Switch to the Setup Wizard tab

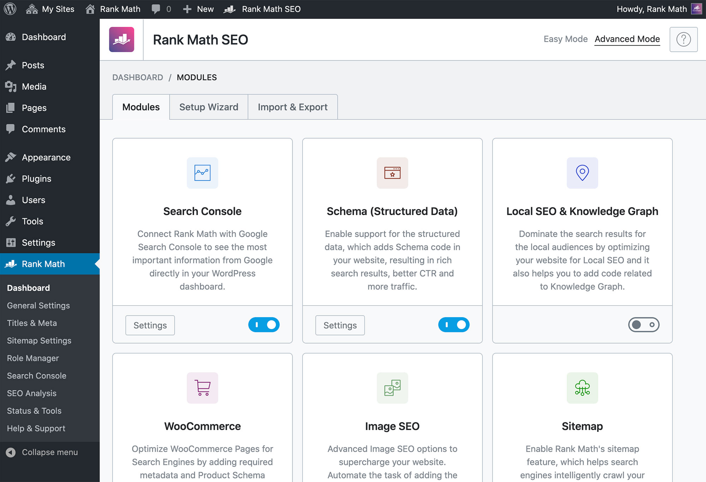(x=208, y=107)
